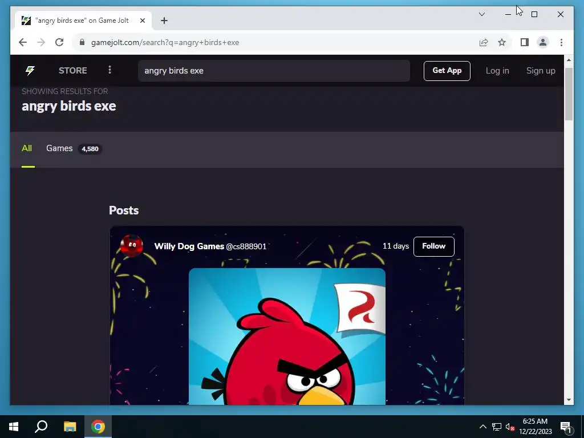Select the All results tab

[27, 148]
